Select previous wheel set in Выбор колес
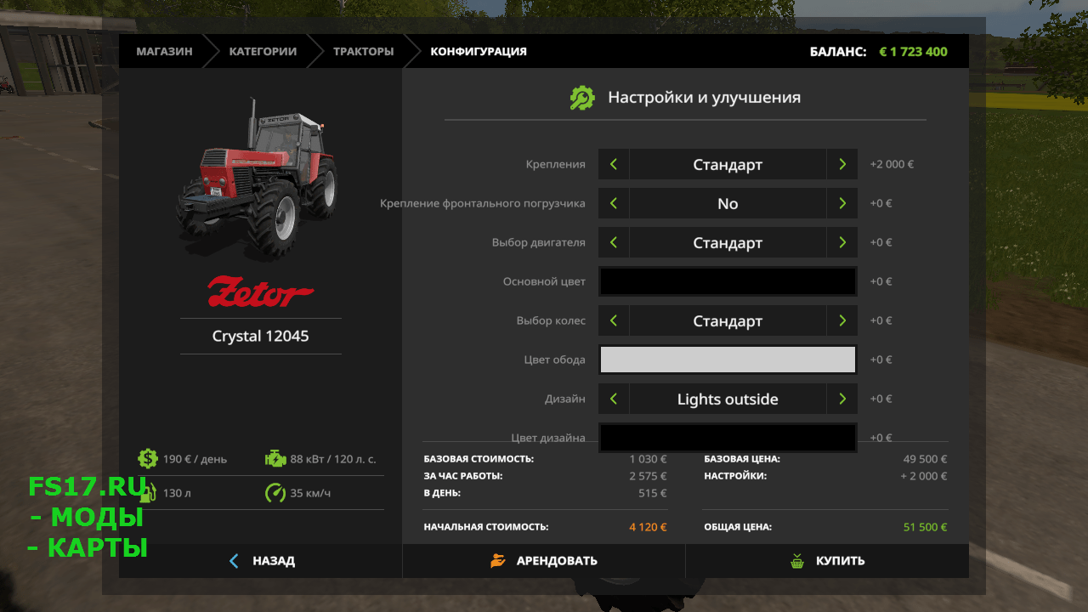The height and width of the screenshot is (612, 1088). [614, 320]
